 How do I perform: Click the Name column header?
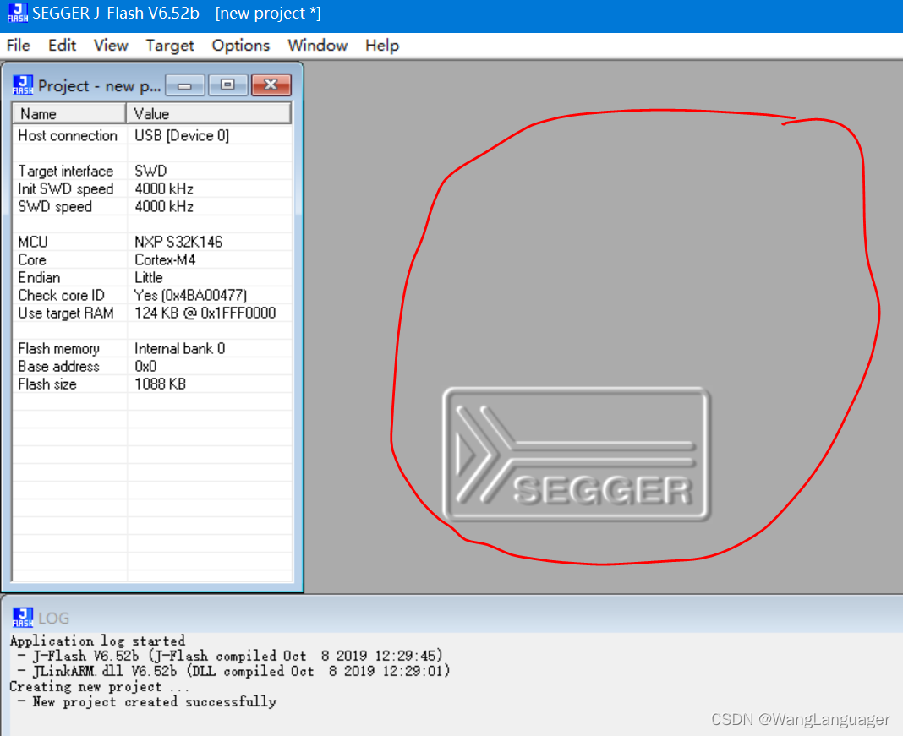click(68, 113)
